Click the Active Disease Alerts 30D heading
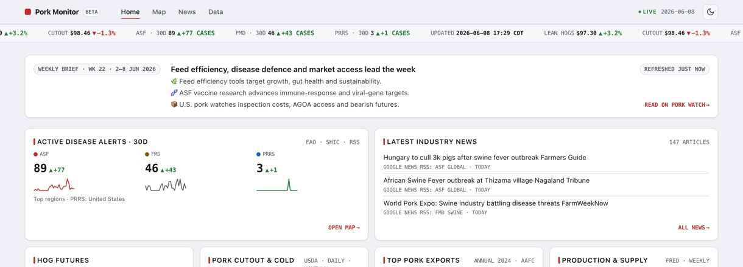The image size is (743, 267). pos(93,142)
